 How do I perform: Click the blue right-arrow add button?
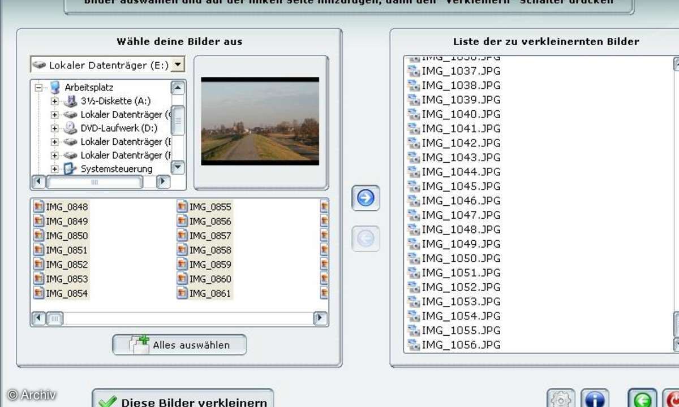[x=366, y=198]
